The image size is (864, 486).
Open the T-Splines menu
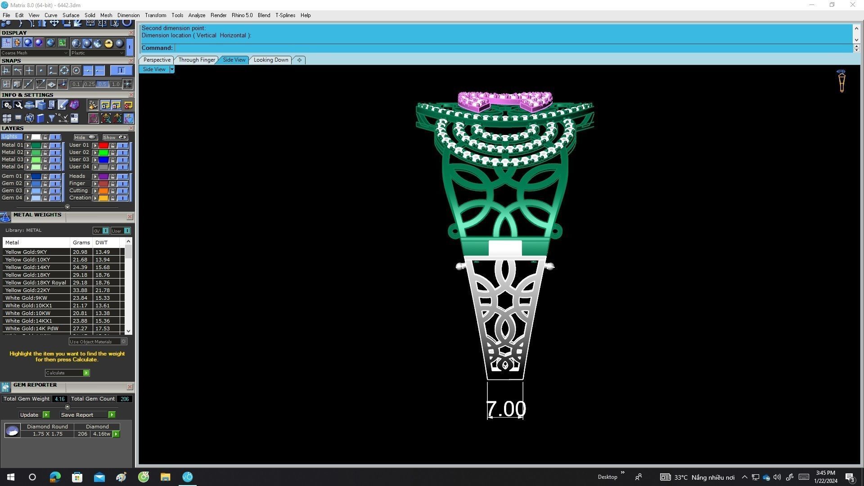coord(285,15)
